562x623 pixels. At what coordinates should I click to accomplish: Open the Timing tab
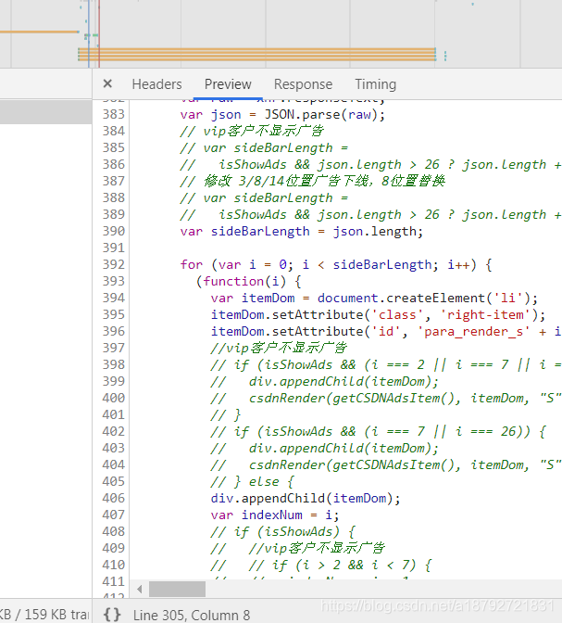(376, 84)
